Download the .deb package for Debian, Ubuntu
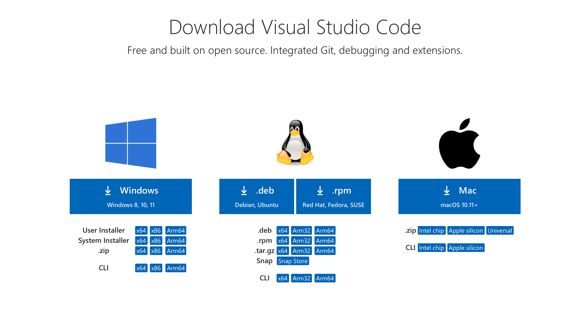 pyautogui.click(x=256, y=196)
